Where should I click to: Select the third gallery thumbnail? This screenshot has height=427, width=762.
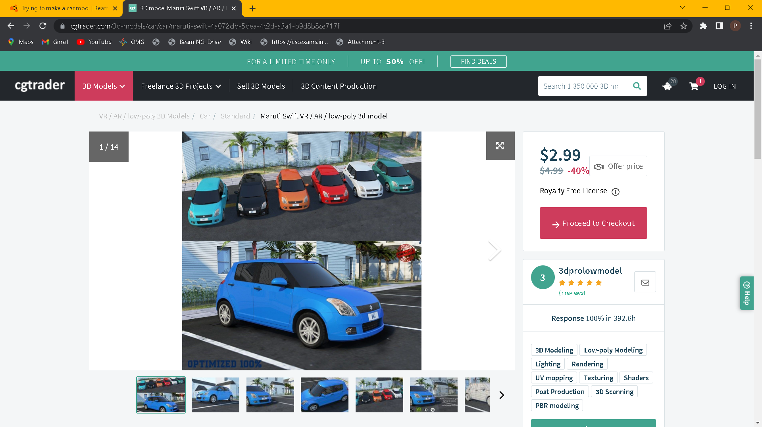click(x=270, y=395)
